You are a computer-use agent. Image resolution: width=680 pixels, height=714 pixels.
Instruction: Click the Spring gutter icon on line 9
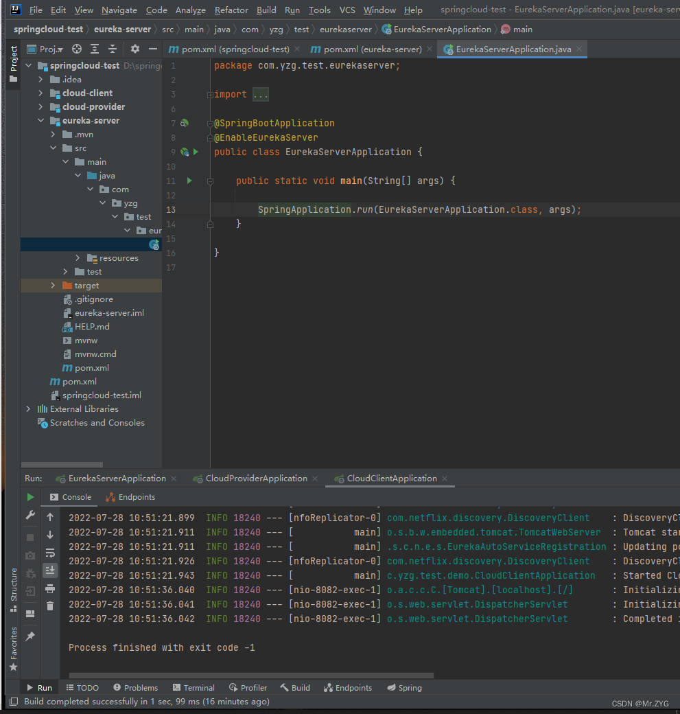[185, 152]
